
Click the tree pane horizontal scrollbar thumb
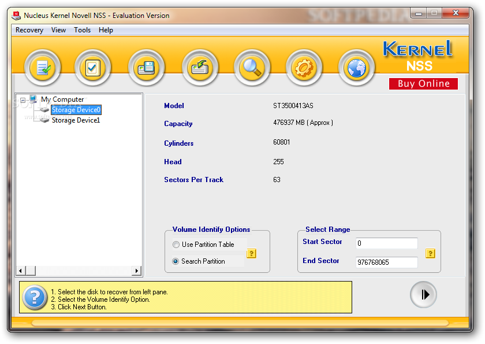tap(30, 271)
